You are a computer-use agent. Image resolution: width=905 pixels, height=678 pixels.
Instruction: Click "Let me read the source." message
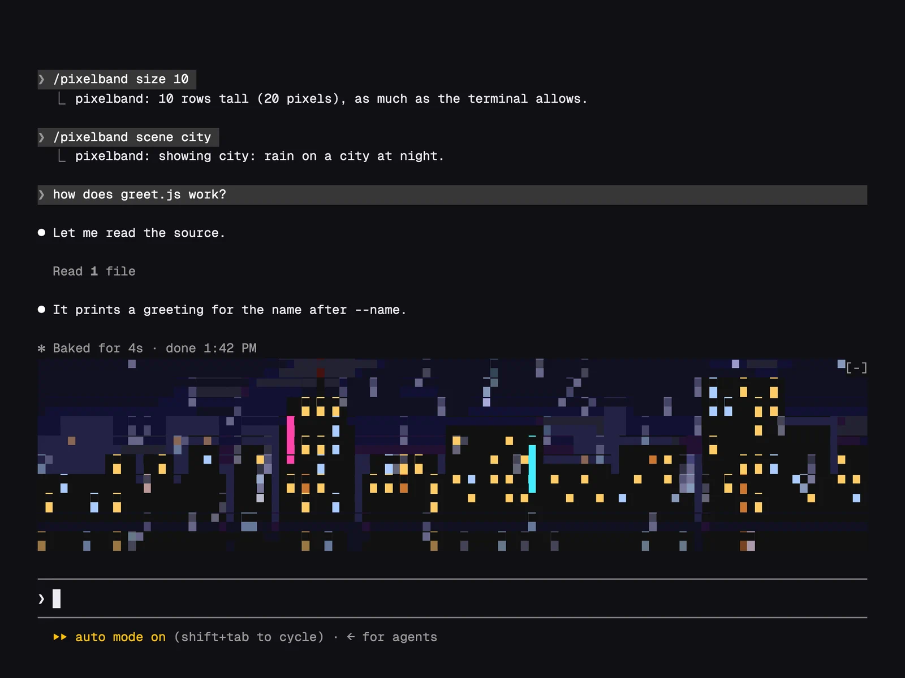coord(139,233)
